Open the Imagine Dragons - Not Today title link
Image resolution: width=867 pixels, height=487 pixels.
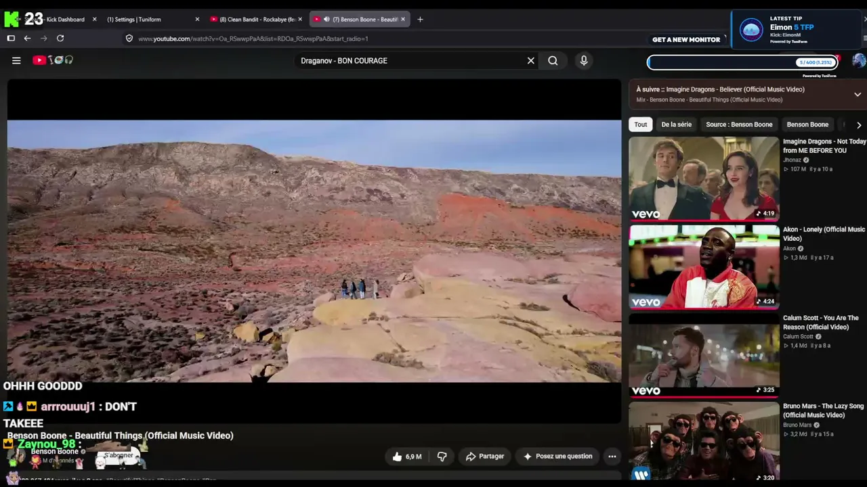[824, 146]
